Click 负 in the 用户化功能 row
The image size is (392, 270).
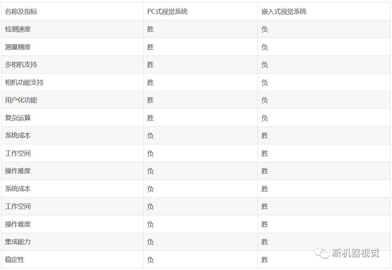tap(265, 100)
